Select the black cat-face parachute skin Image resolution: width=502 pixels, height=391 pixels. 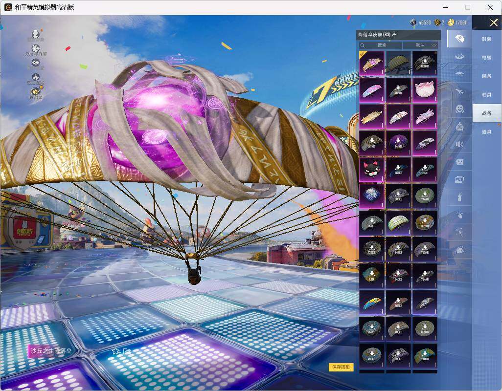coord(371,169)
